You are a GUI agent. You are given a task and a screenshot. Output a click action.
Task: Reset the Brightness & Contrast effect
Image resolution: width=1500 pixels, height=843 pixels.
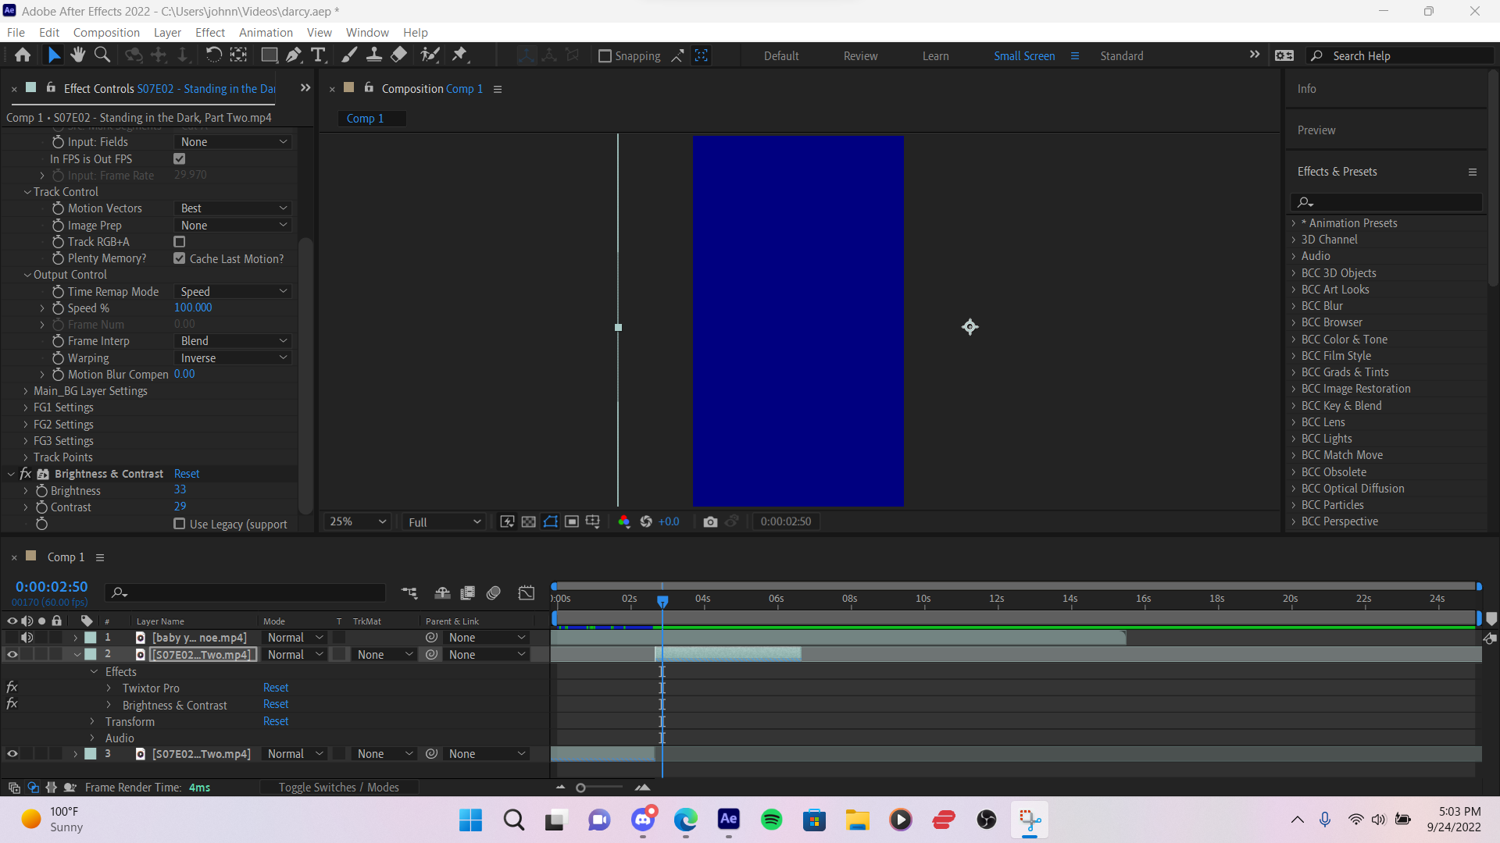[x=276, y=703]
